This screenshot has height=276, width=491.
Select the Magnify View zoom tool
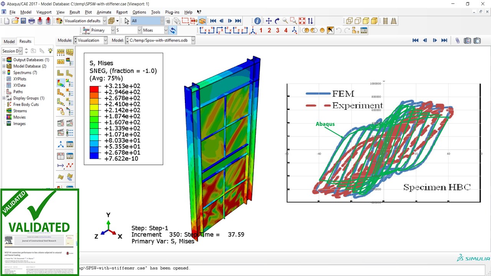(285, 21)
